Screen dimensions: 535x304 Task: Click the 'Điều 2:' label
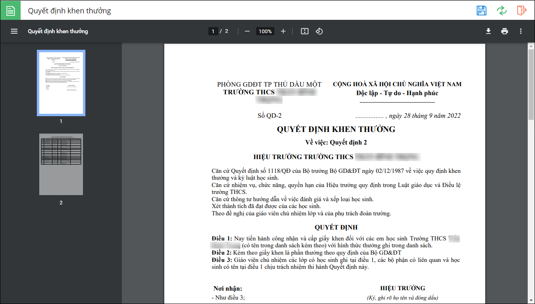point(222,253)
